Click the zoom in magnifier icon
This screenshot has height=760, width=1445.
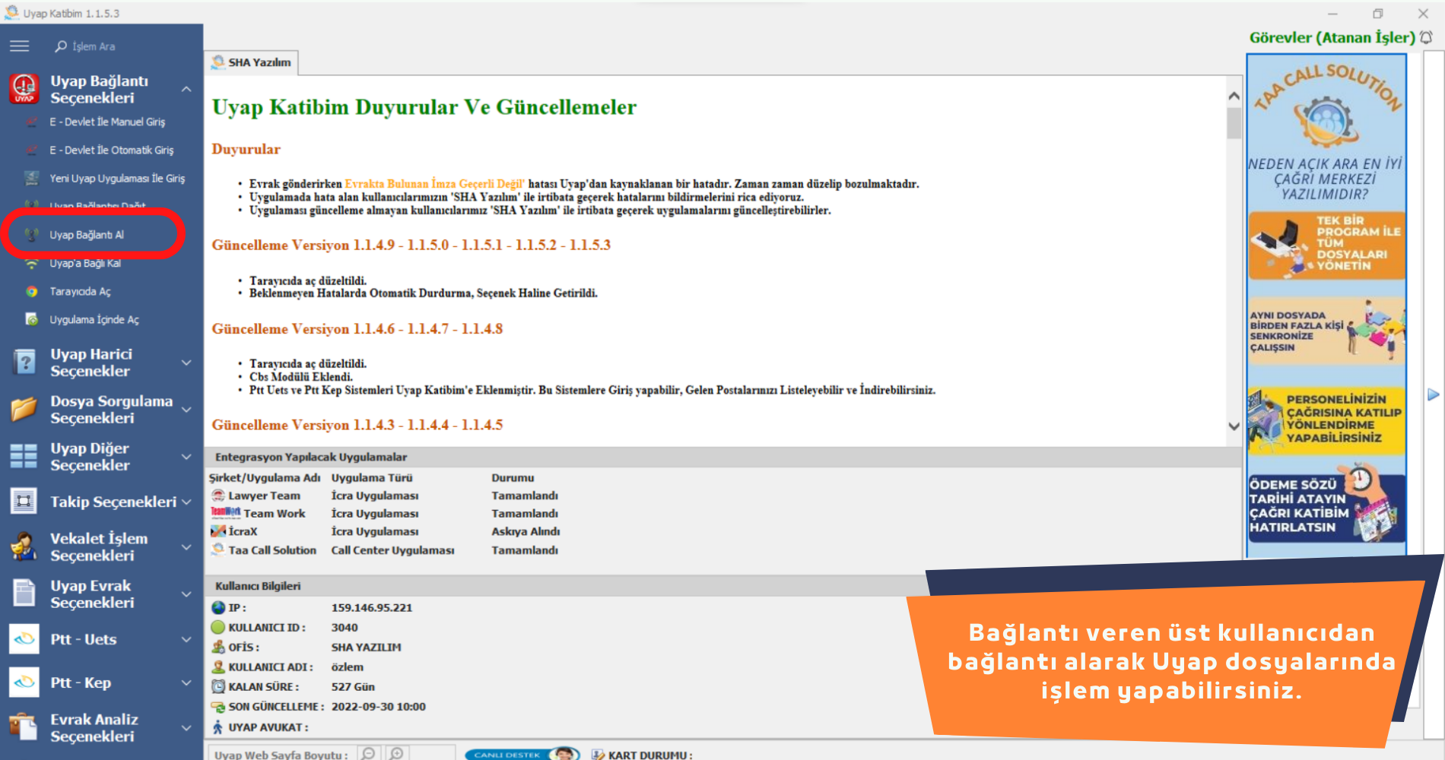(x=396, y=753)
